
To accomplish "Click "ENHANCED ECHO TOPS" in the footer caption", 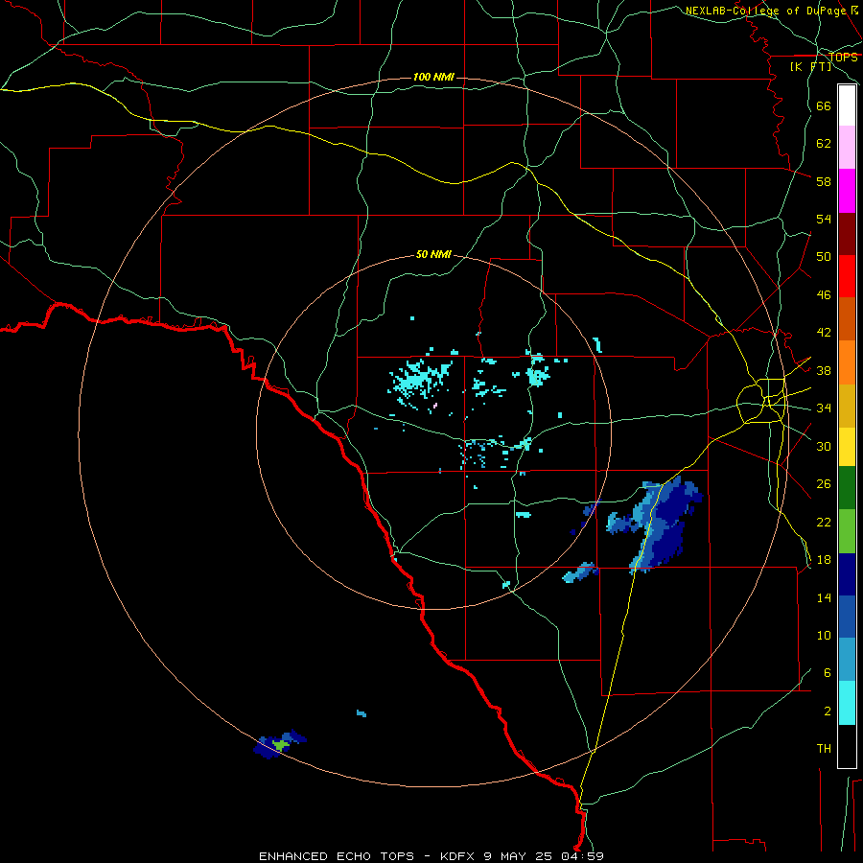I will tap(337, 856).
